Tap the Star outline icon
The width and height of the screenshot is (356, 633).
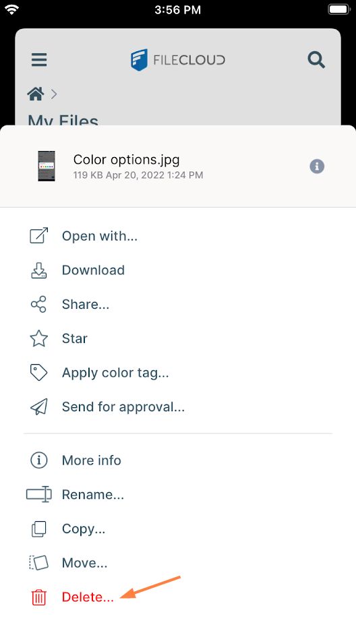click(x=38, y=338)
